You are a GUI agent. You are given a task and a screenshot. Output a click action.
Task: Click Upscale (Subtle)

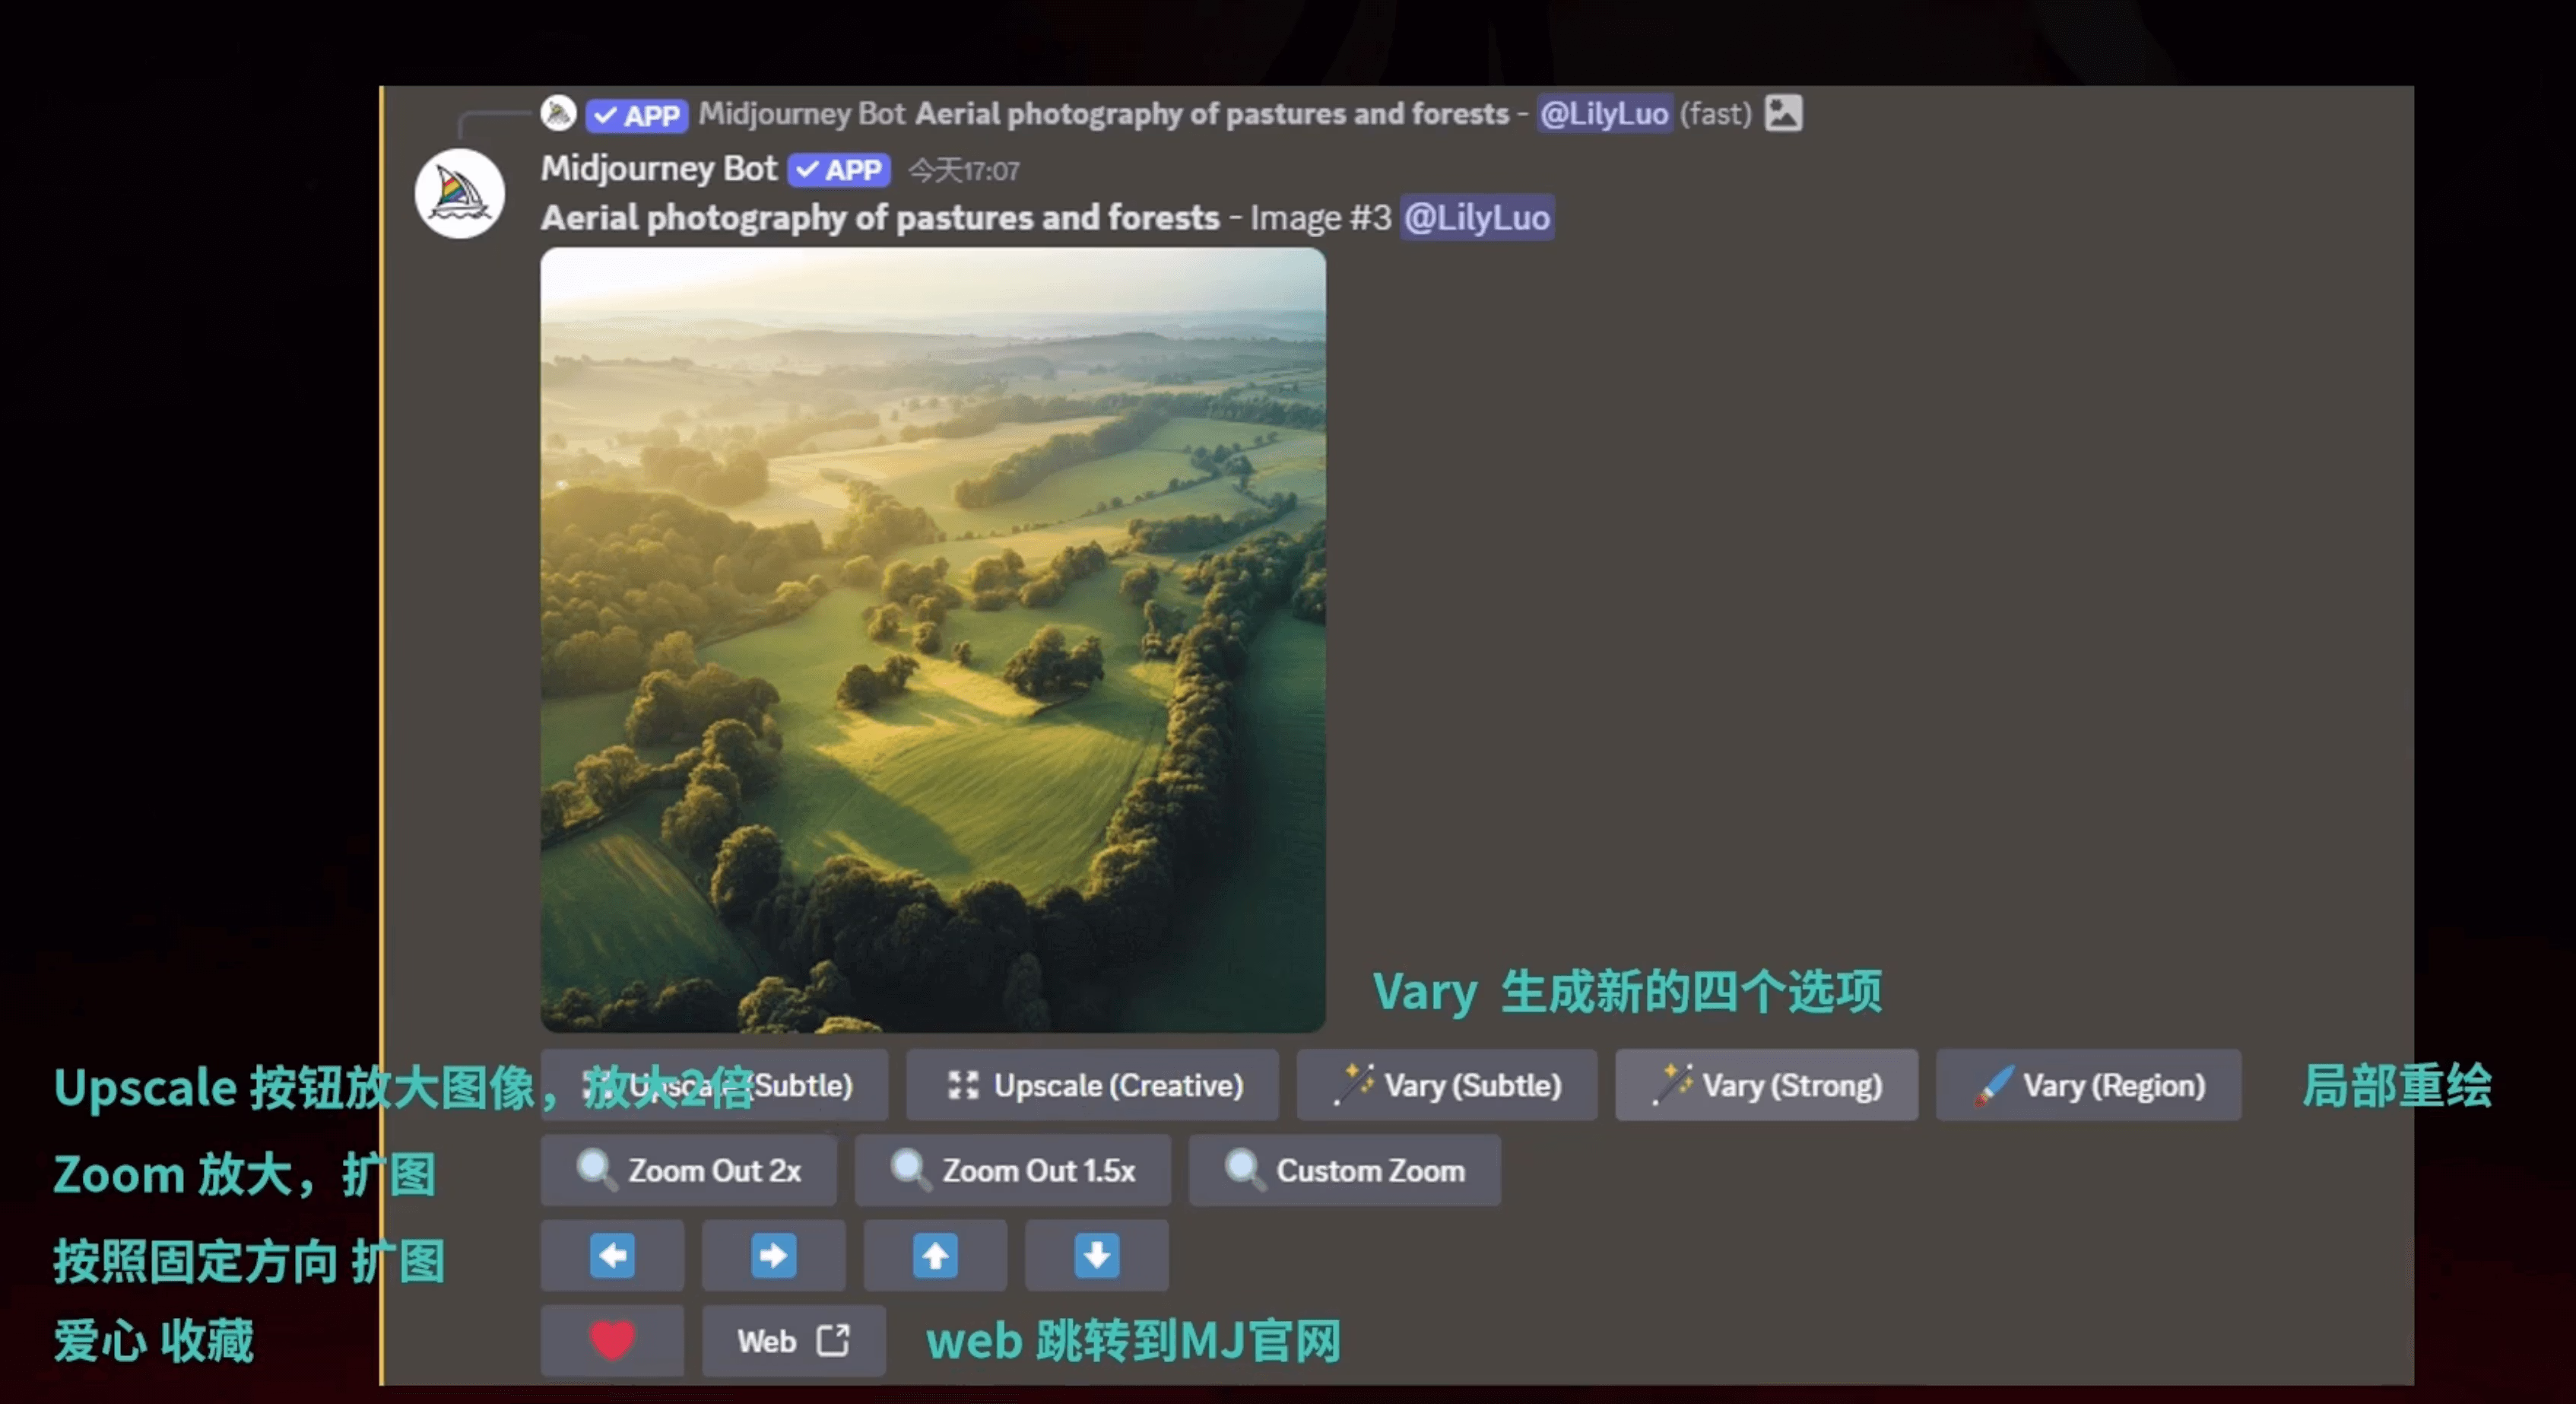click(713, 1086)
